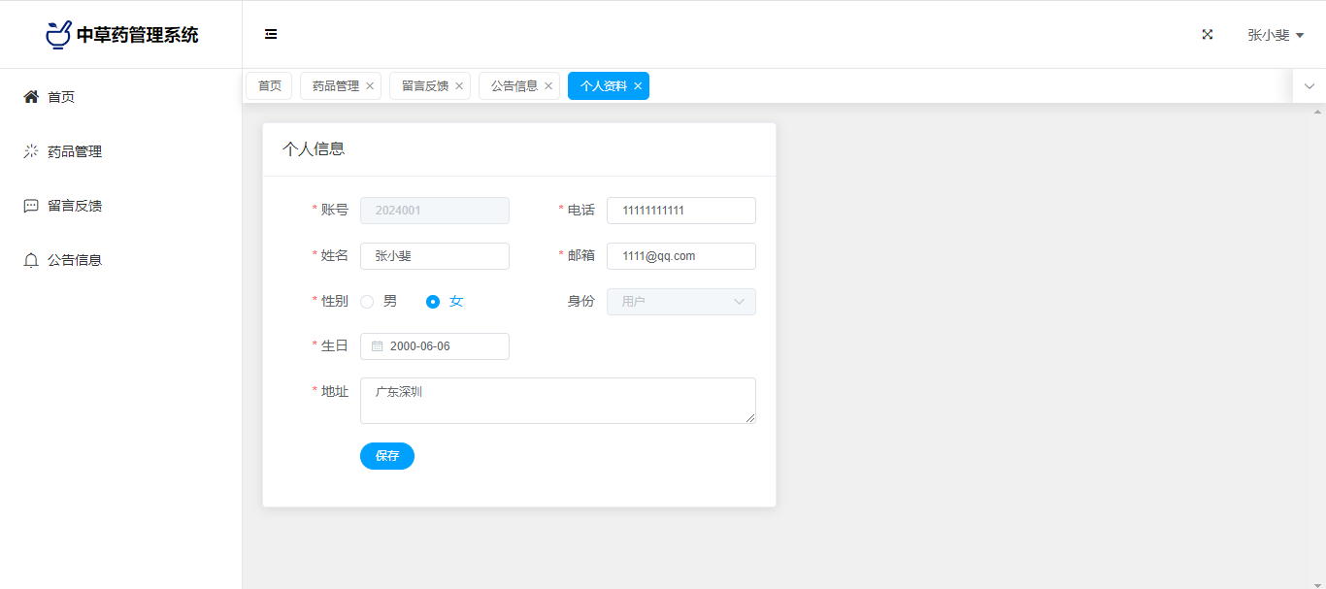This screenshot has width=1326, height=589.
Task: Click the 药品管理 sidebar icon
Action: 31,151
